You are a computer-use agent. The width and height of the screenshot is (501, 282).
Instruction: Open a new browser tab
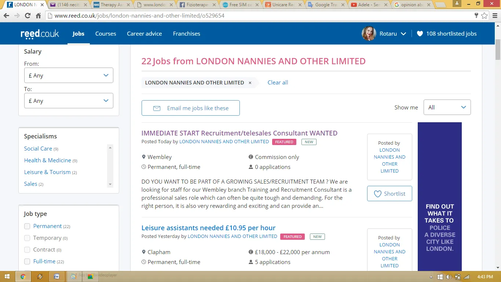coord(440,5)
